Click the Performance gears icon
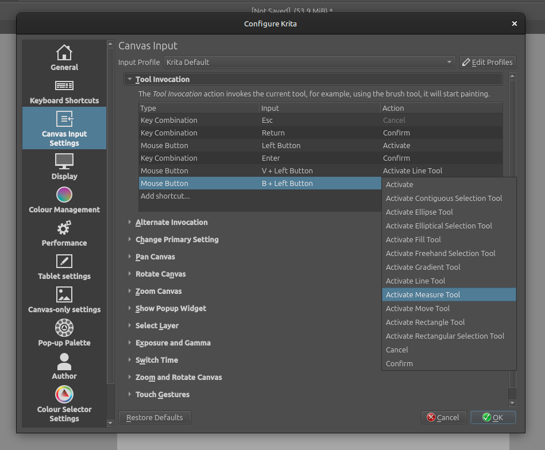 point(64,228)
